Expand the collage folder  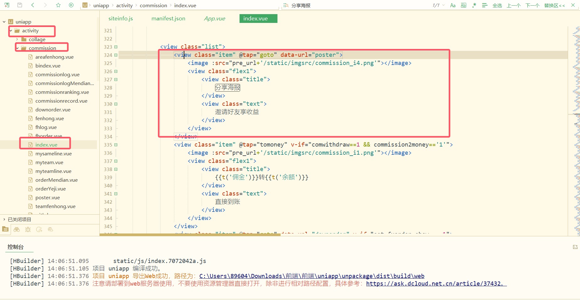click(17, 39)
